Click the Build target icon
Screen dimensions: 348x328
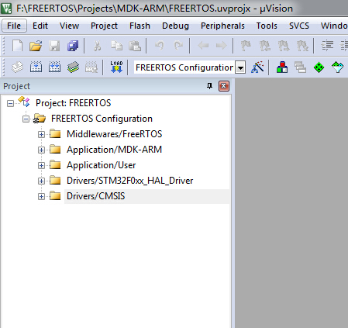pos(36,67)
